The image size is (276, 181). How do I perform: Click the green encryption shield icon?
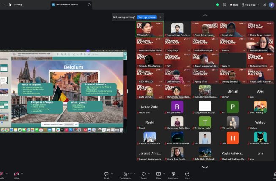217,5
